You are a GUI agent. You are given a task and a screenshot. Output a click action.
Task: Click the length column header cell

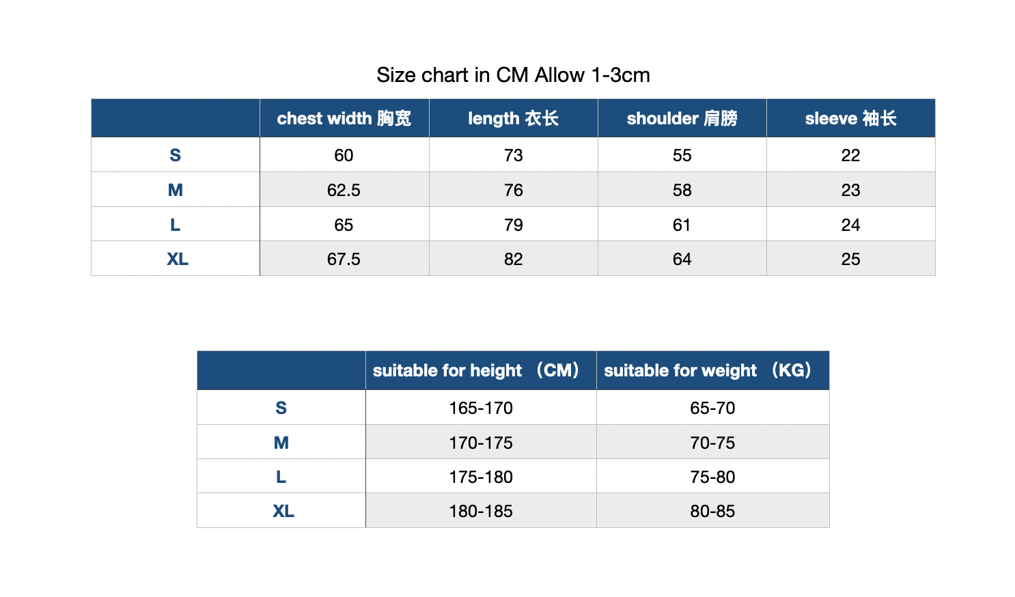514,118
